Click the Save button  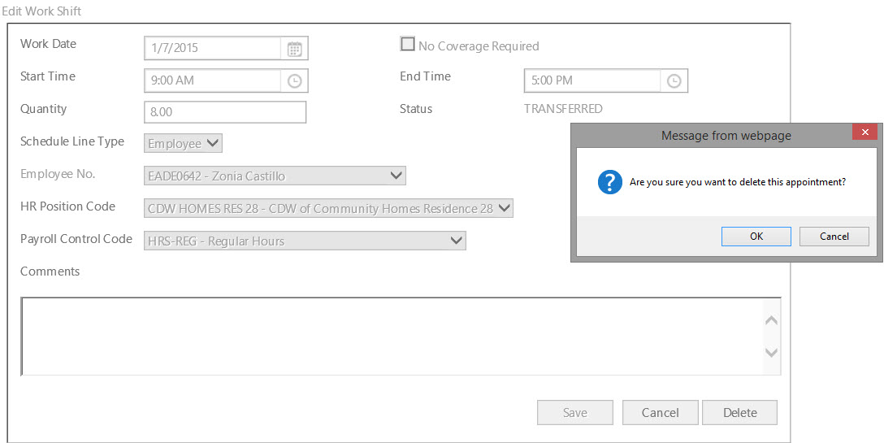574,413
